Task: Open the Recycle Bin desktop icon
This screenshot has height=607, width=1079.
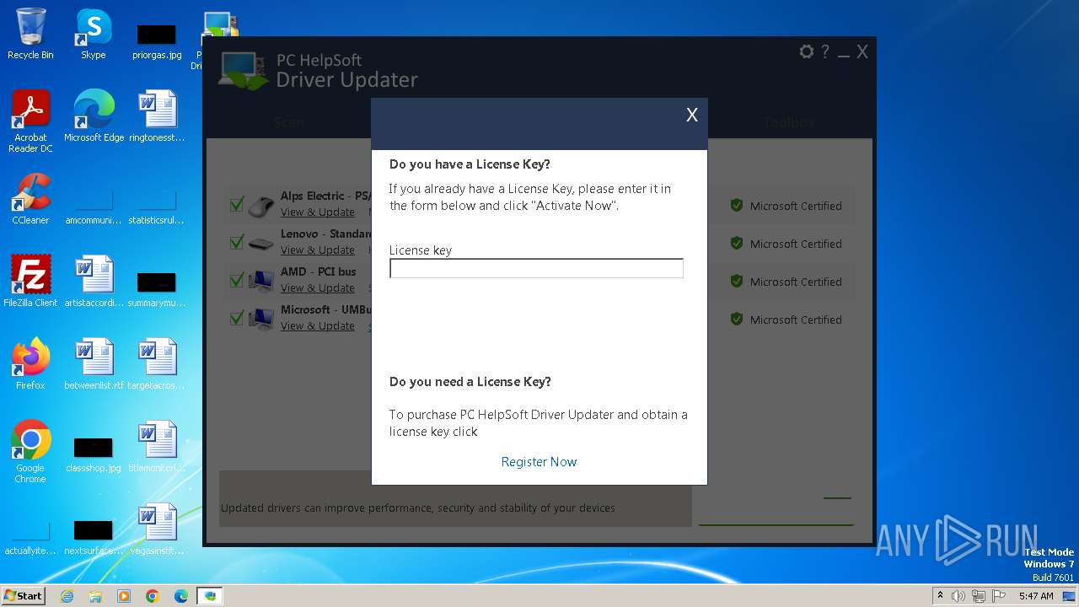Action: (x=30, y=34)
